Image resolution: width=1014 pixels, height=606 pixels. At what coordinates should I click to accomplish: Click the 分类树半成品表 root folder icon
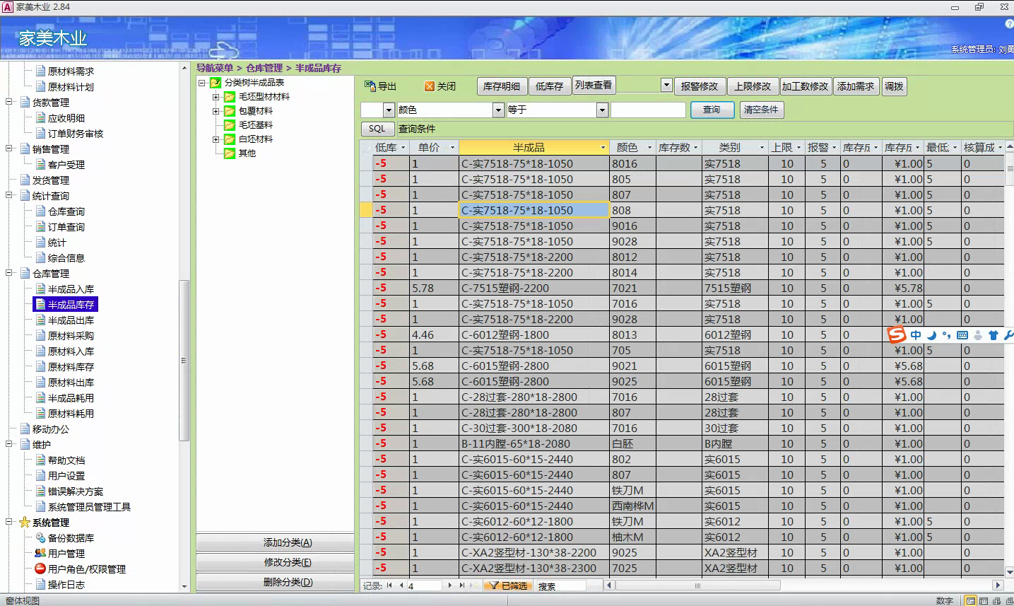click(x=216, y=83)
